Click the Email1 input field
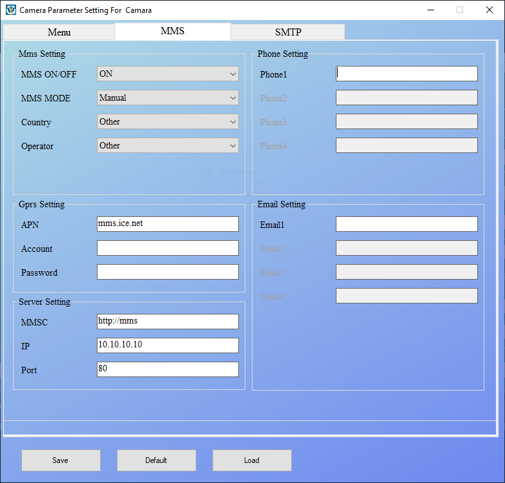505x483 pixels. pos(406,224)
